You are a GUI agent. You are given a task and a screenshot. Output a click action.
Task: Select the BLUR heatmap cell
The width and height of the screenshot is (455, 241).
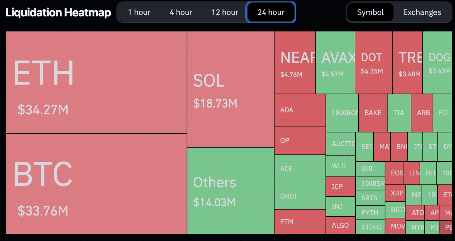428,173
